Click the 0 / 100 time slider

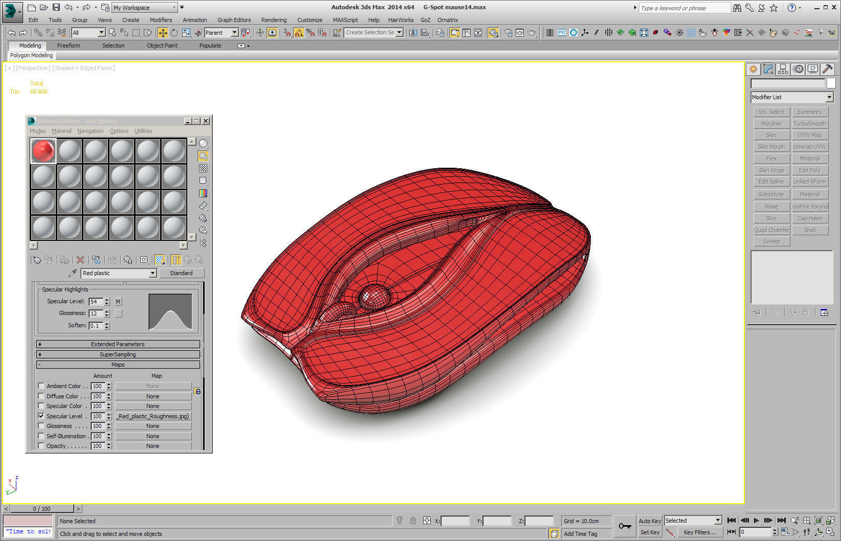[42, 509]
